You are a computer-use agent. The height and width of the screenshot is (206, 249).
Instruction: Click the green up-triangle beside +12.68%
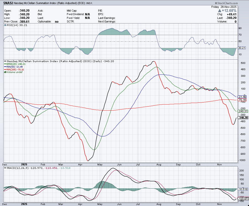pos(220,11)
